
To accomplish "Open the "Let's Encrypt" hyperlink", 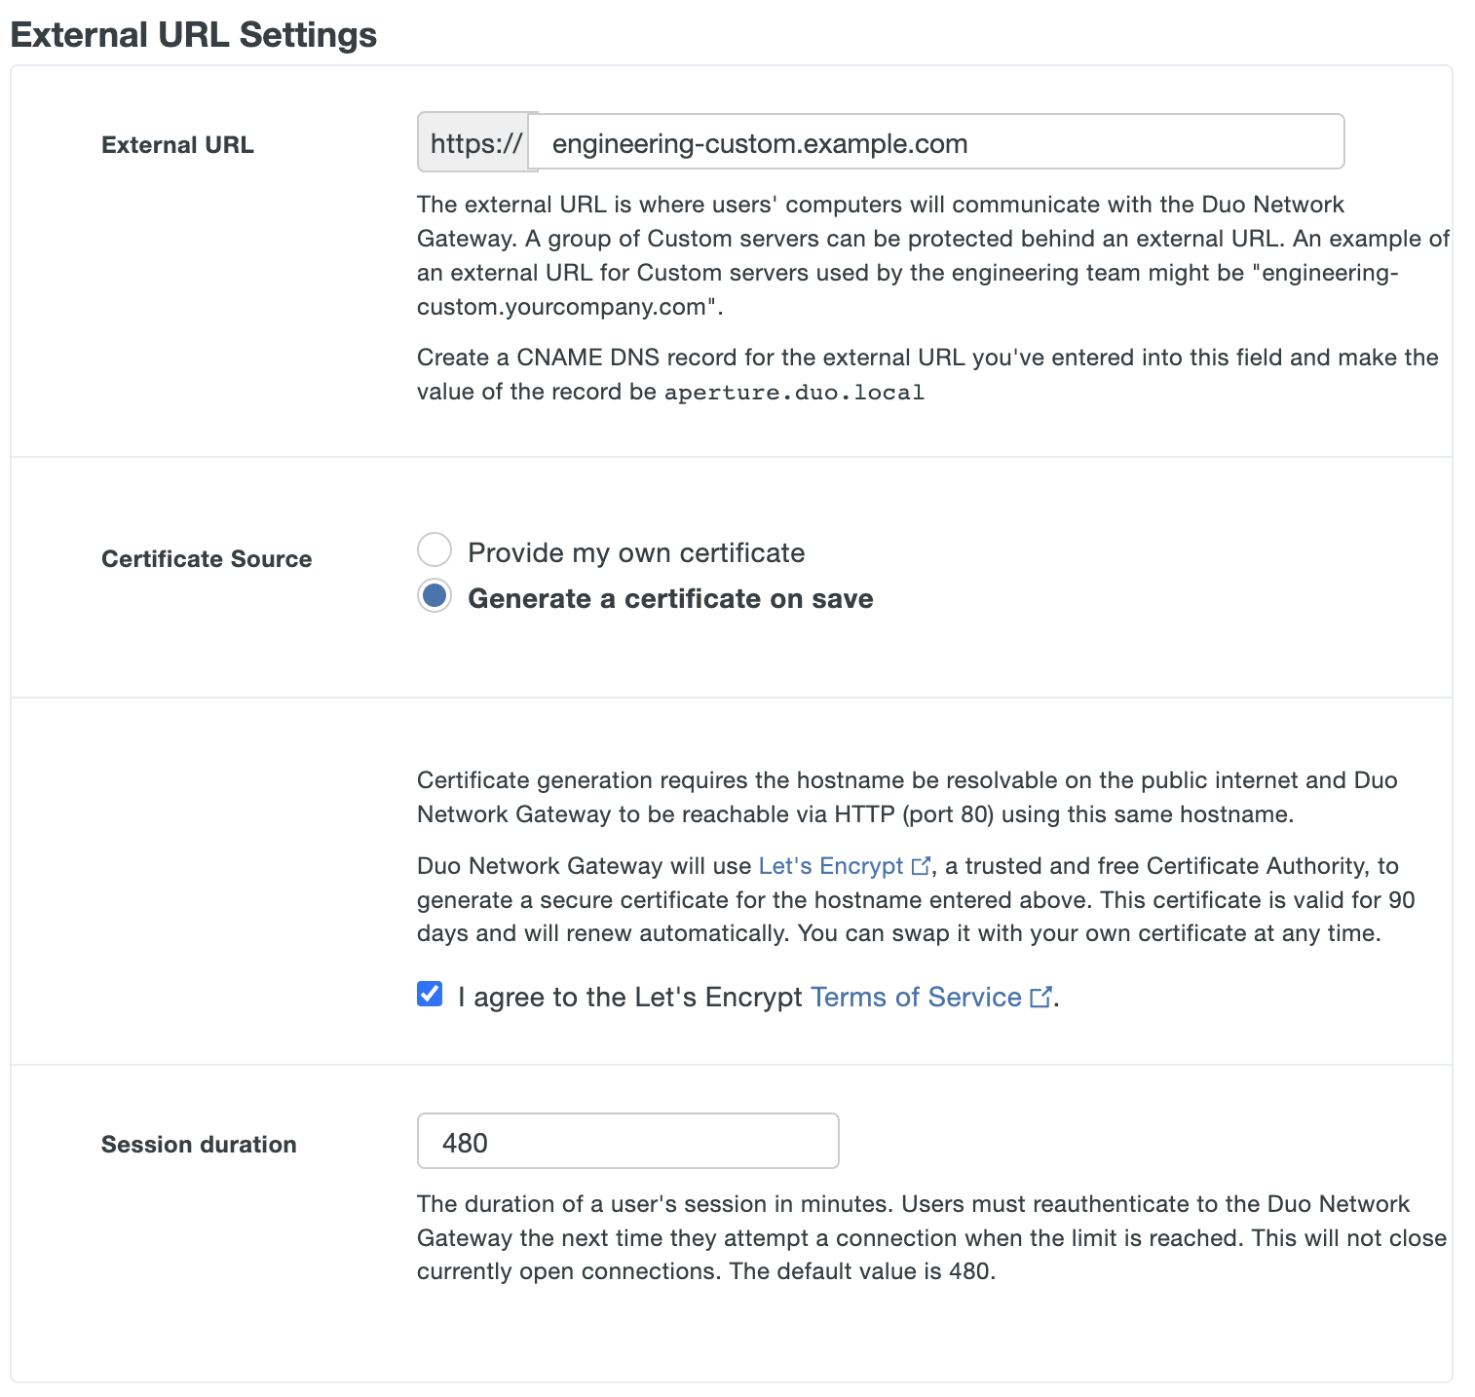I will [830, 865].
